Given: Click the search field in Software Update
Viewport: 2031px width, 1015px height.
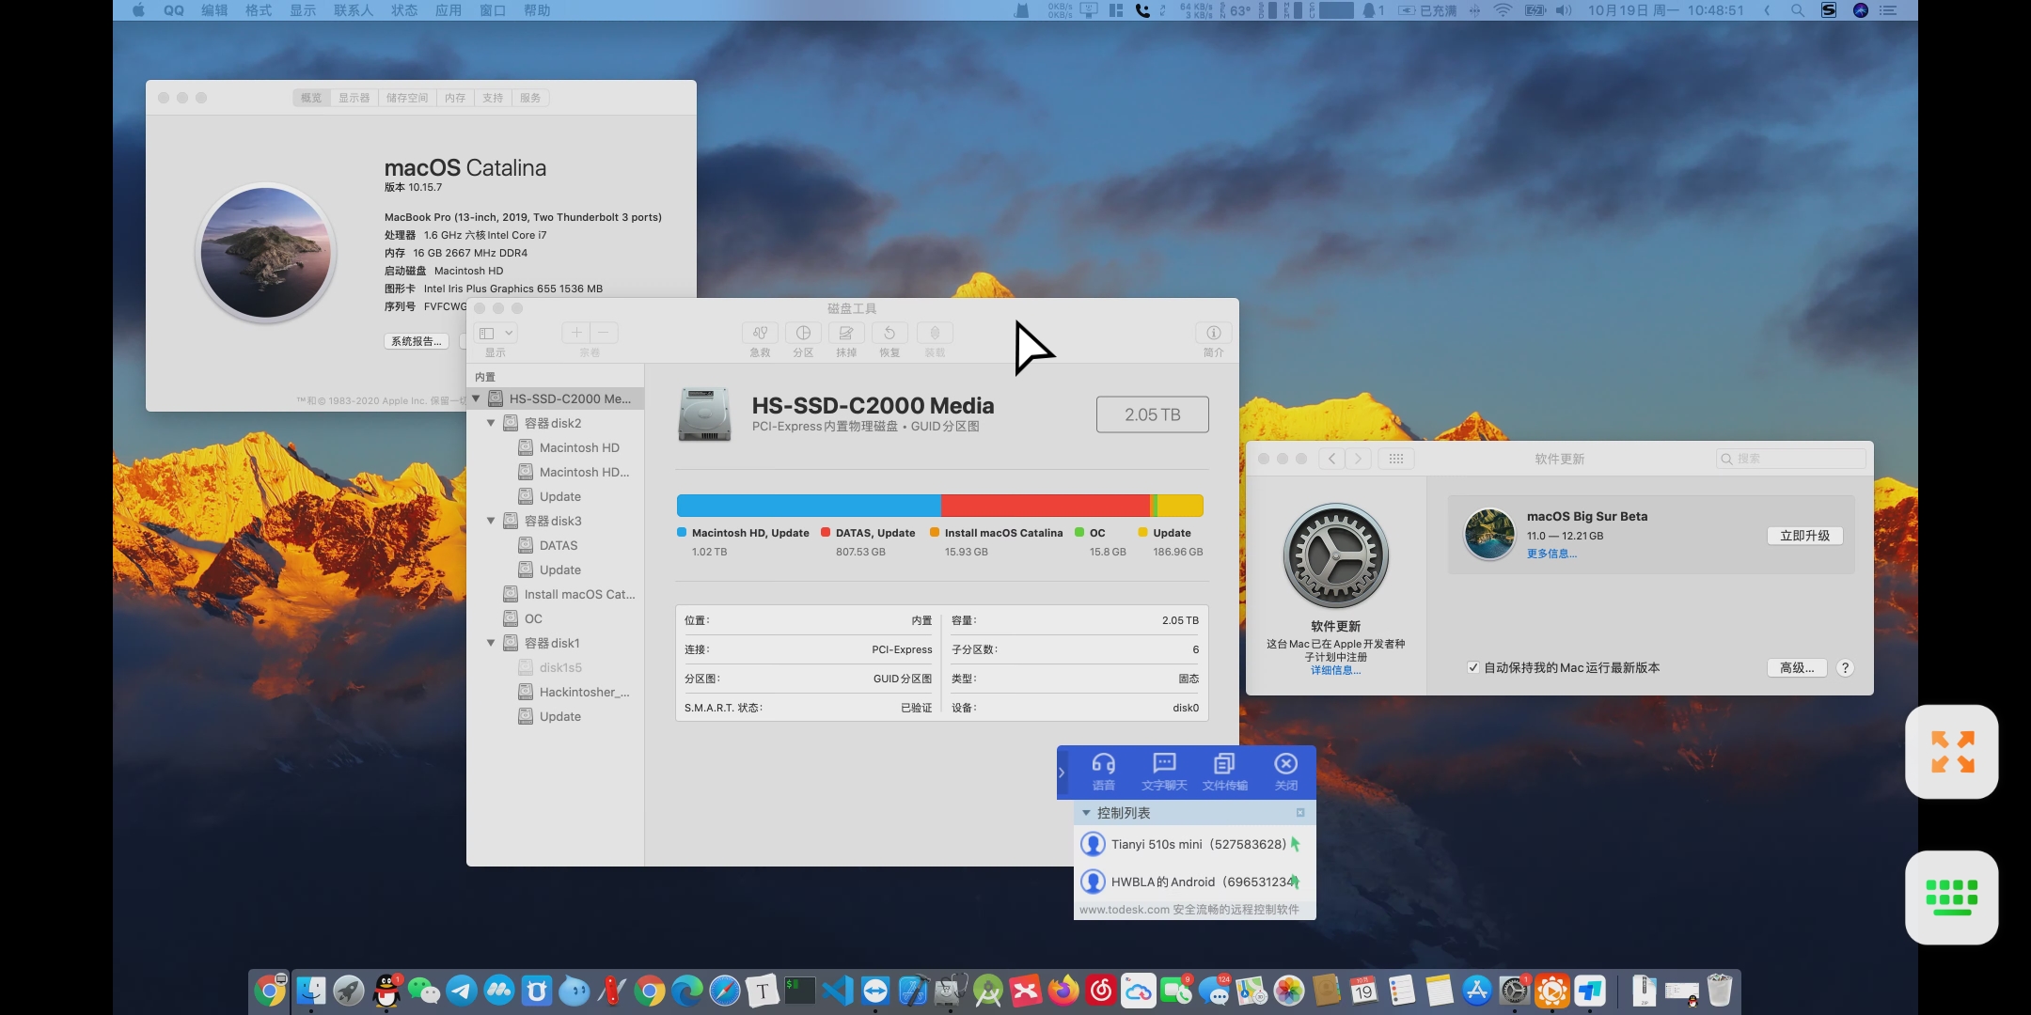Looking at the screenshot, I should [x=1790, y=459].
